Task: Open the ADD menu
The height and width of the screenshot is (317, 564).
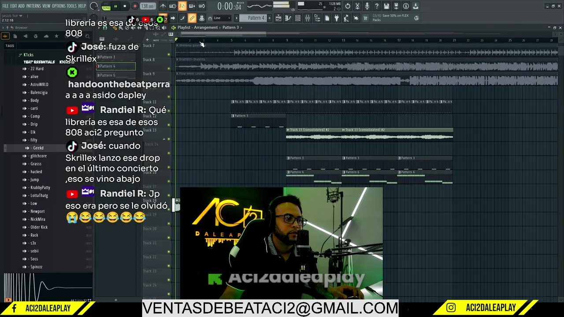Action: [21, 6]
